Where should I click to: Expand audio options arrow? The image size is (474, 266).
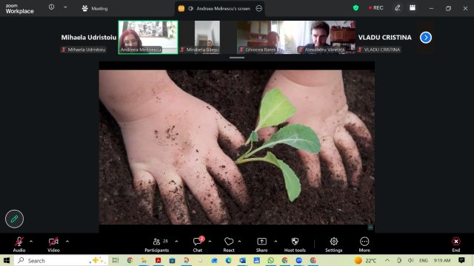tap(31, 242)
